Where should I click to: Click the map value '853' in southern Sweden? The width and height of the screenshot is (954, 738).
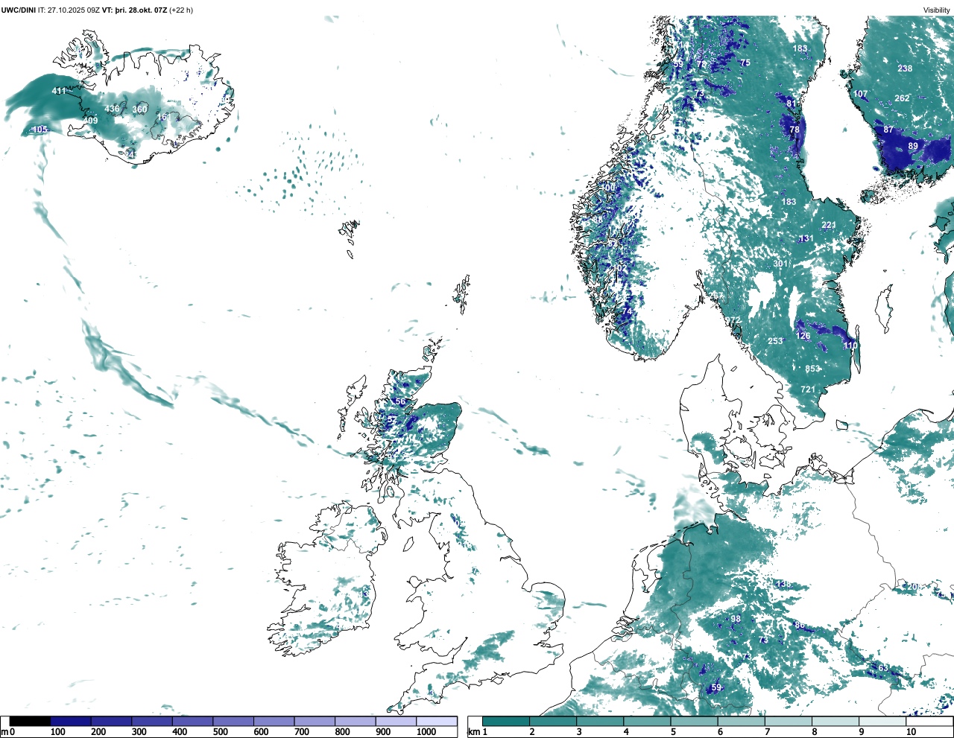(812, 369)
